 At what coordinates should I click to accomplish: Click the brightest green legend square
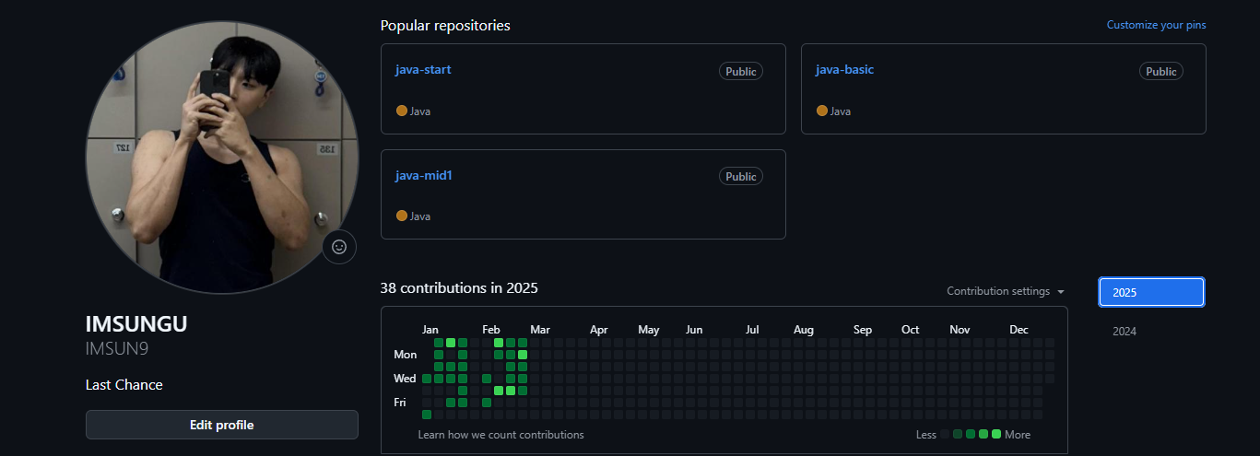995,434
